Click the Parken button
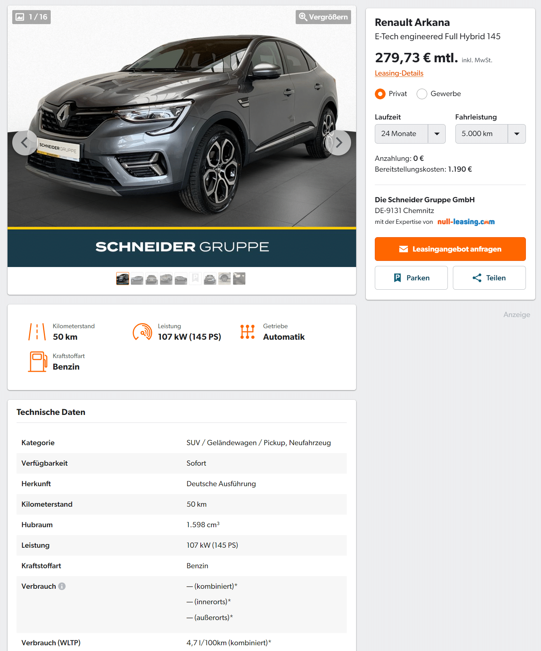The height and width of the screenshot is (651, 541). click(x=411, y=278)
